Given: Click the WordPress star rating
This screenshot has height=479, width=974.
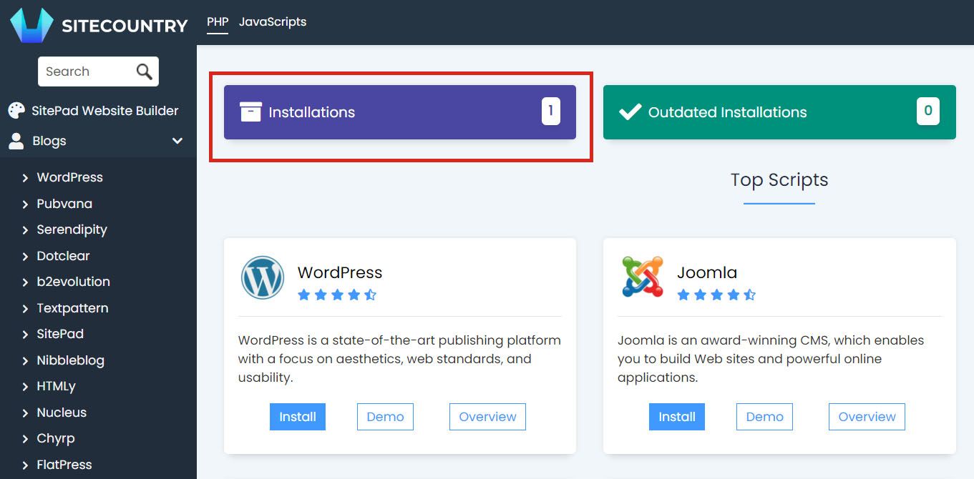Looking at the screenshot, I should 337,295.
